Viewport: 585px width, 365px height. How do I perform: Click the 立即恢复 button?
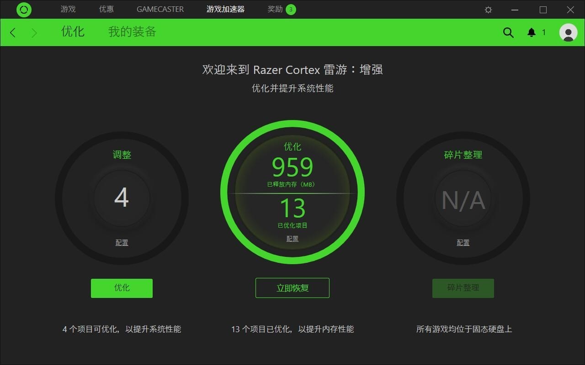pyautogui.click(x=292, y=288)
